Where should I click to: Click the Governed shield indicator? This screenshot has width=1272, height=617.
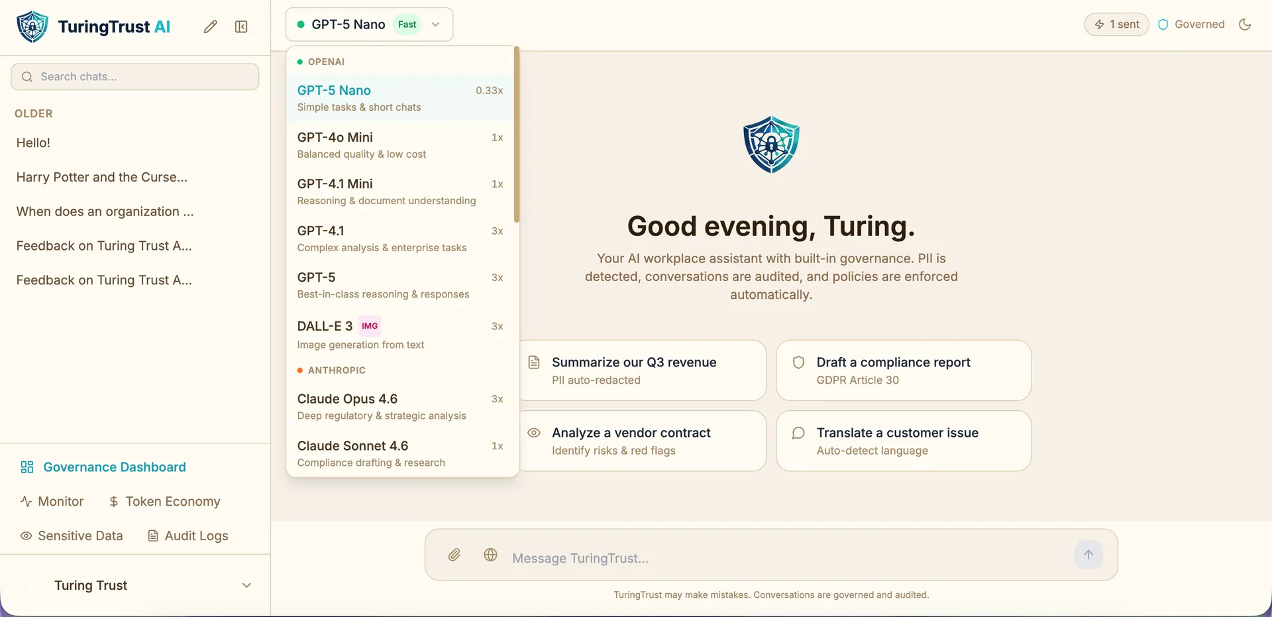click(x=1191, y=25)
